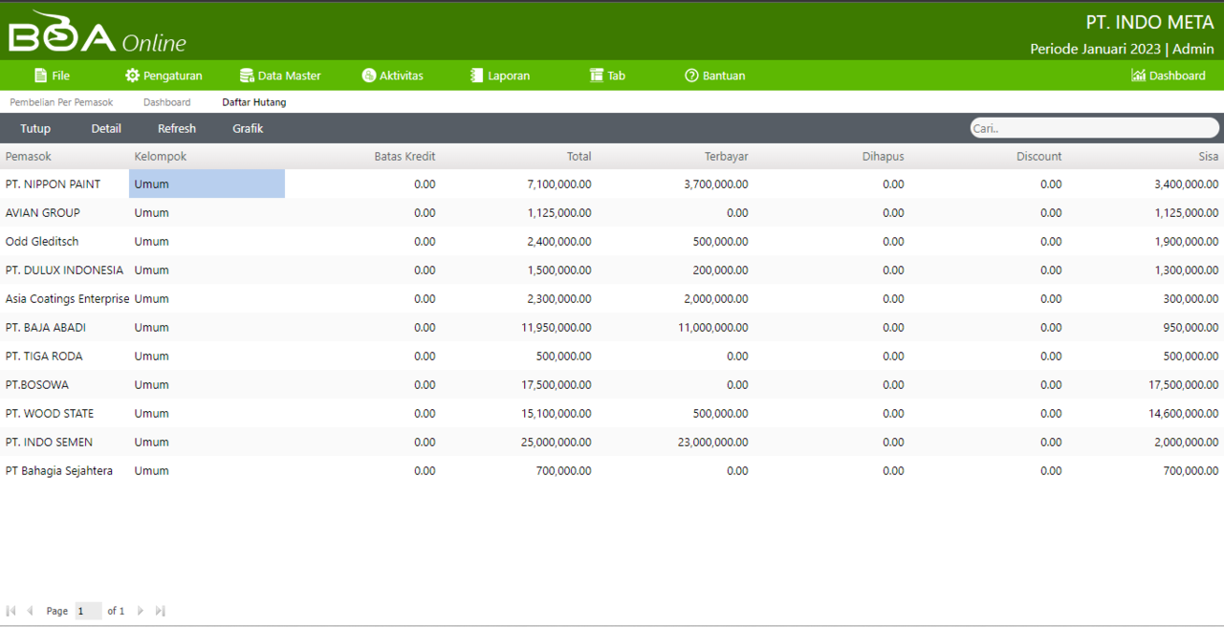The width and height of the screenshot is (1224, 627).
Task: Click the Tutup button
Action: point(35,128)
